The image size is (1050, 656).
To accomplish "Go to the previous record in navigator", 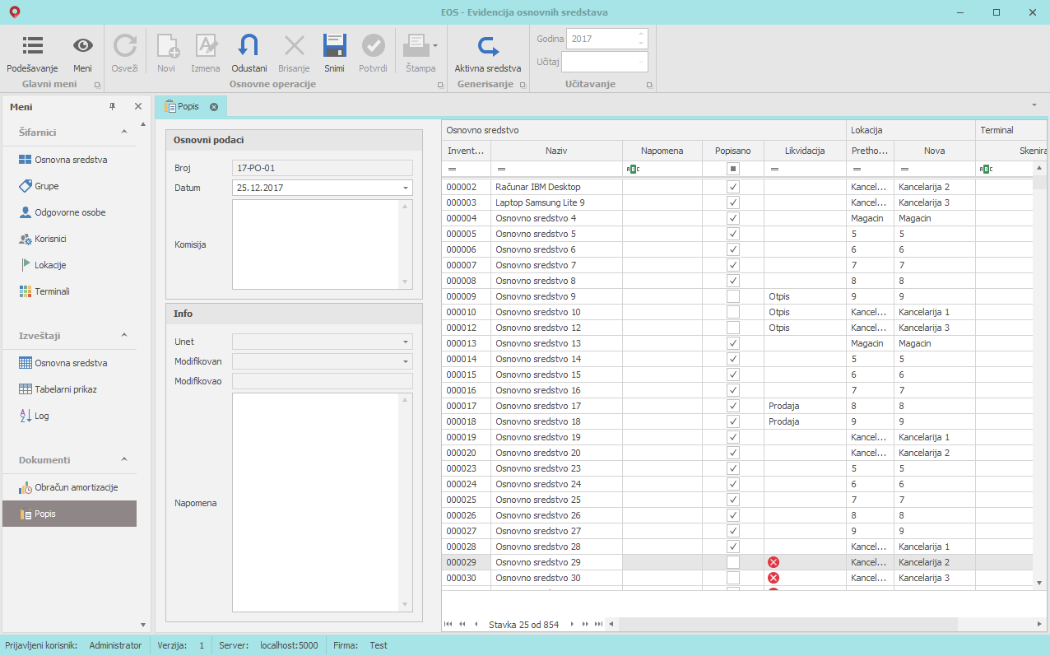I will coord(476,625).
